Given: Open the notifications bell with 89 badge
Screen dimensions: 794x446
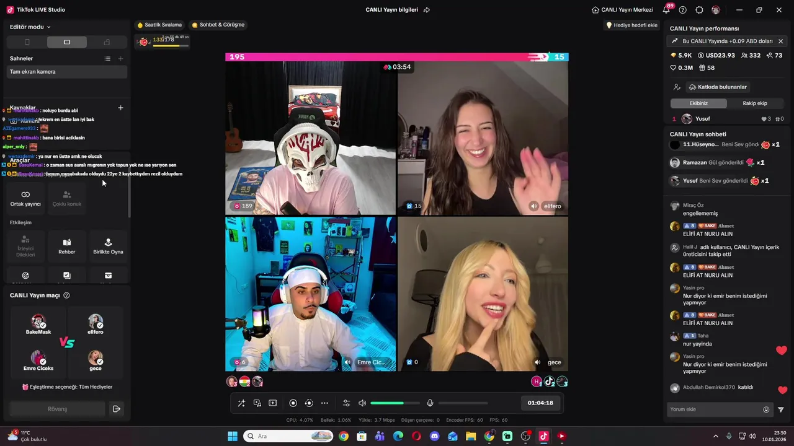Looking at the screenshot, I should (667, 9).
